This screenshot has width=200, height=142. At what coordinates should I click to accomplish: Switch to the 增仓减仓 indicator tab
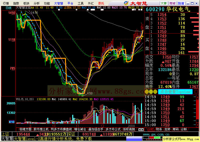tap(80, 129)
